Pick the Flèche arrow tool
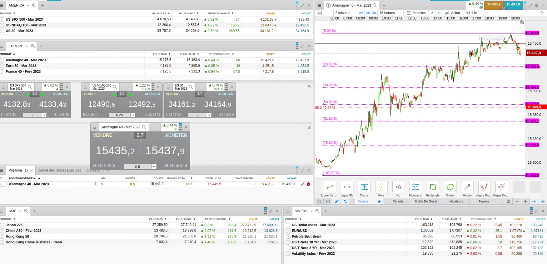The width and height of the screenshot is (547, 264). (467, 187)
